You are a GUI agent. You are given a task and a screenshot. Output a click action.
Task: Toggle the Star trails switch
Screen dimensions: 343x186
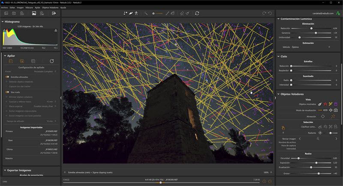pos(7,92)
